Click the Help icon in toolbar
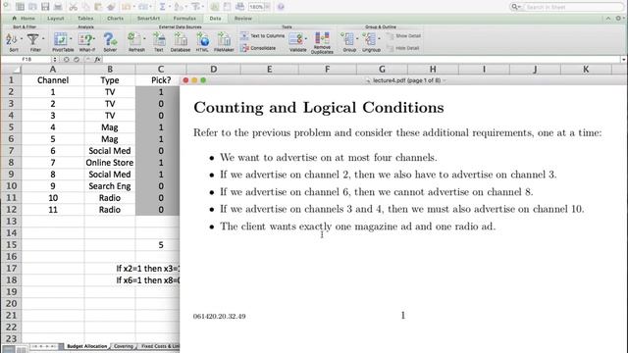628x353 pixels. 281,7
